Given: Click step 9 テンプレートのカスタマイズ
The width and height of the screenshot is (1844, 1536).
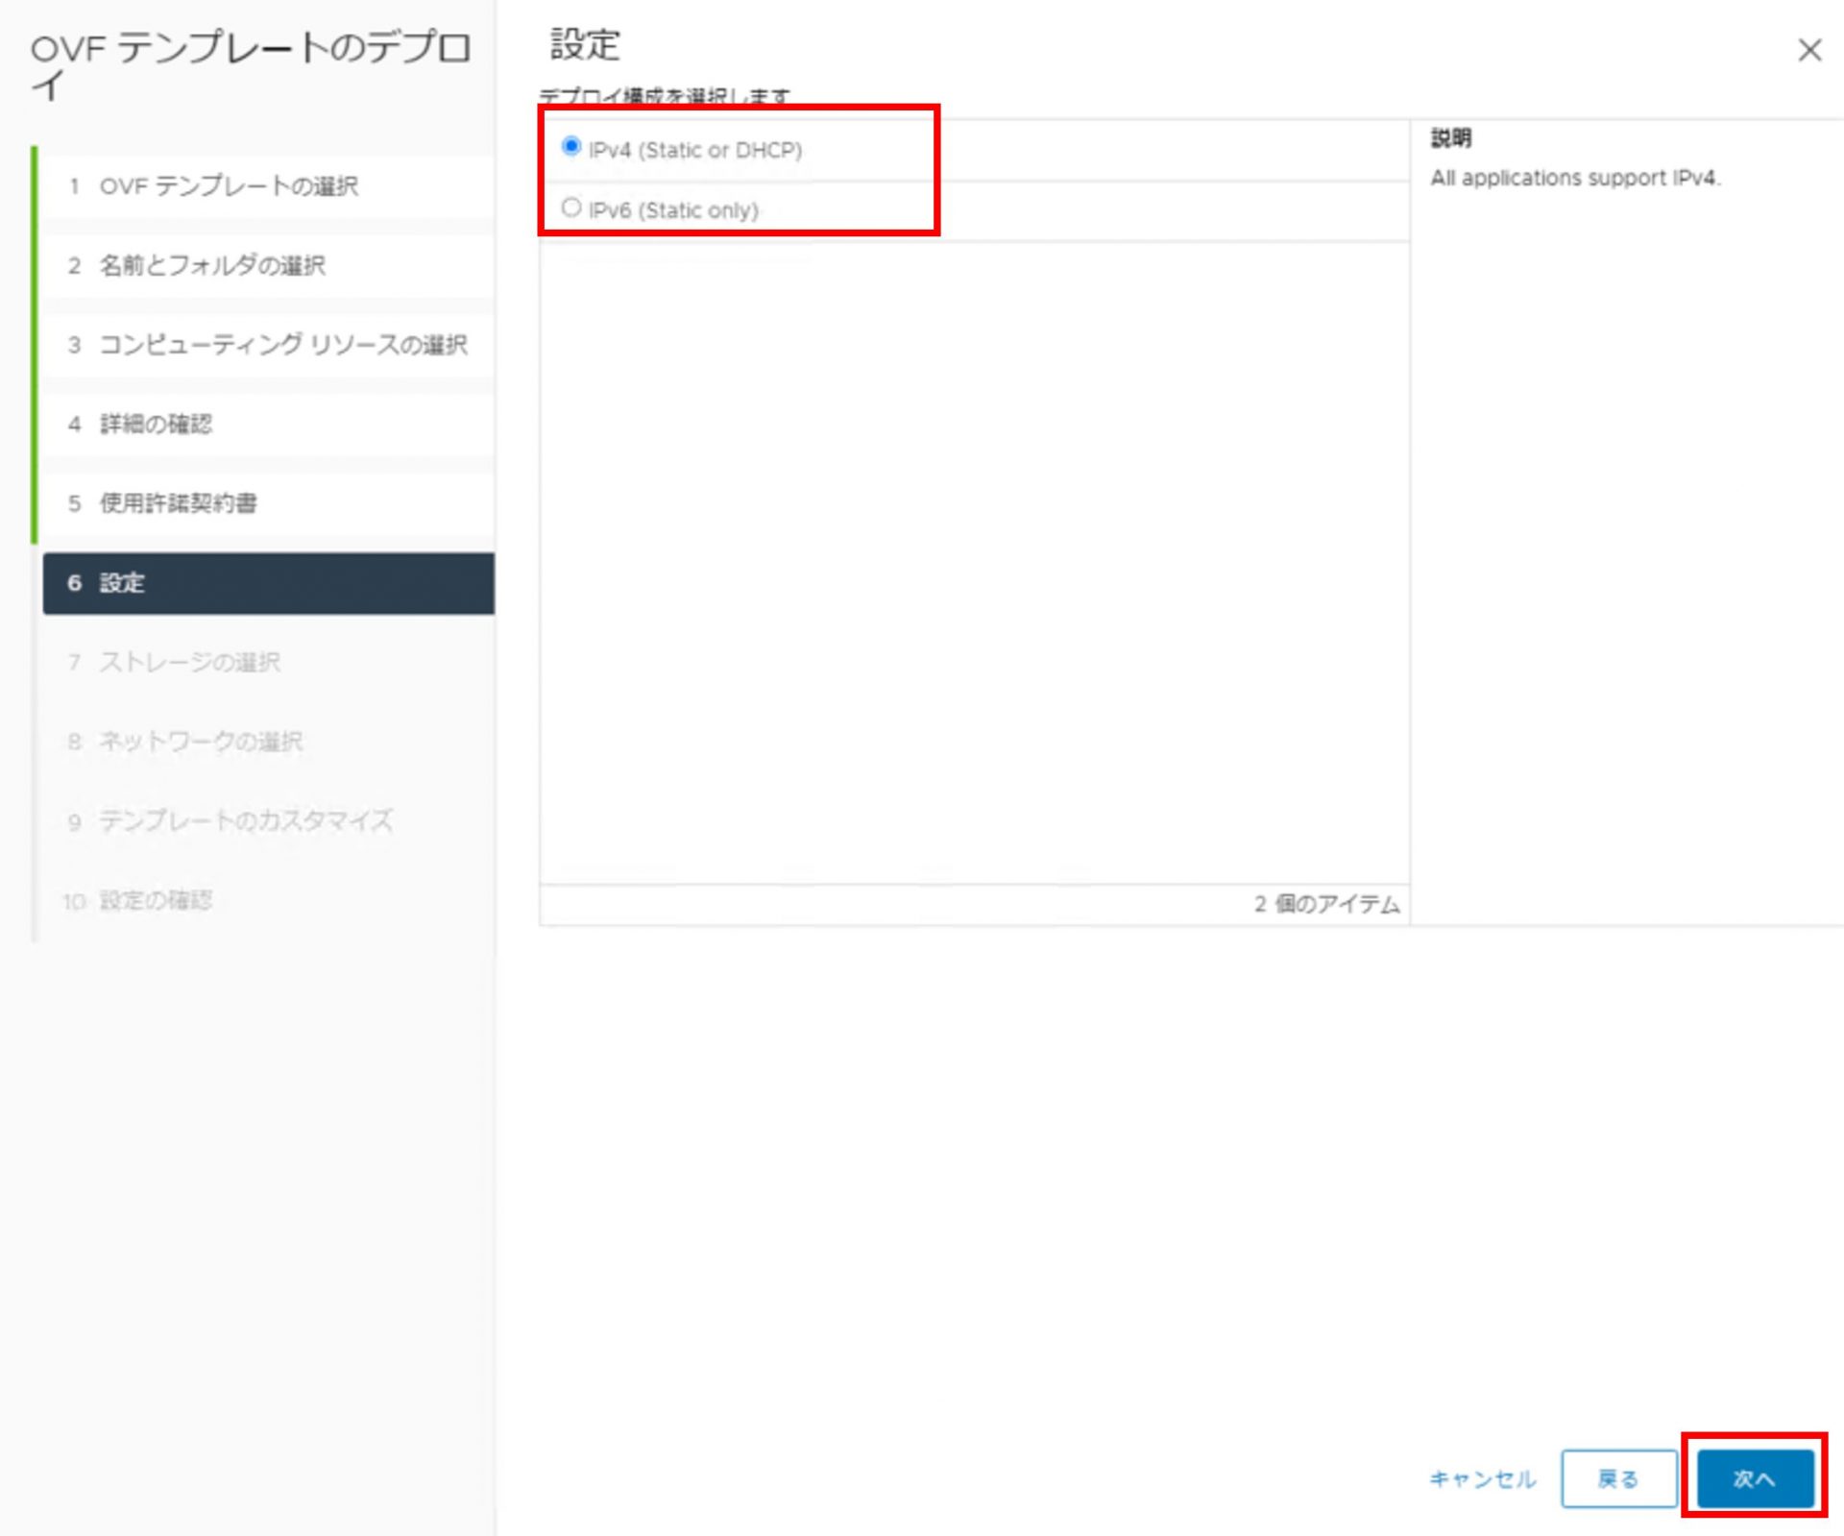Looking at the screenshot, I should tap(246, 821).
